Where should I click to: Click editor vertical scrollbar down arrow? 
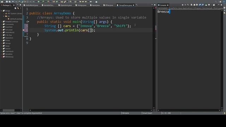(154, 108)
